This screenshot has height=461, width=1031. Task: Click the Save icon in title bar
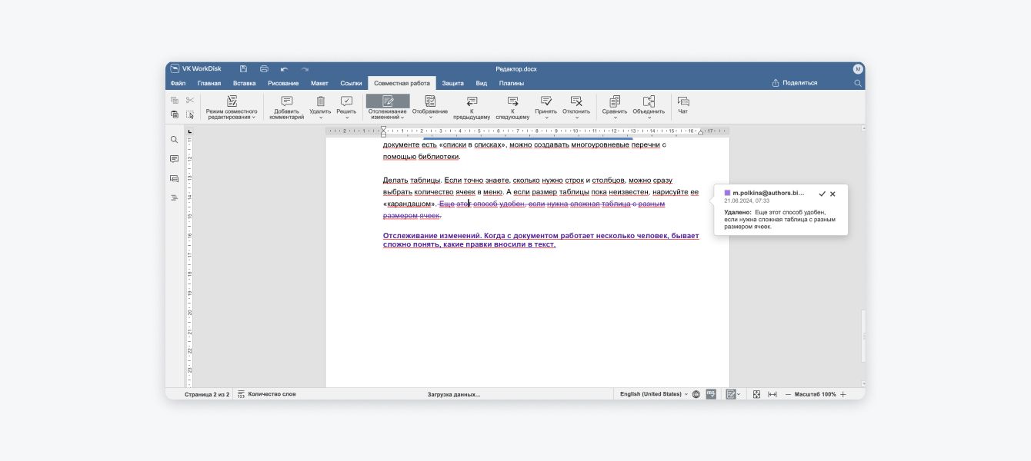243,69
